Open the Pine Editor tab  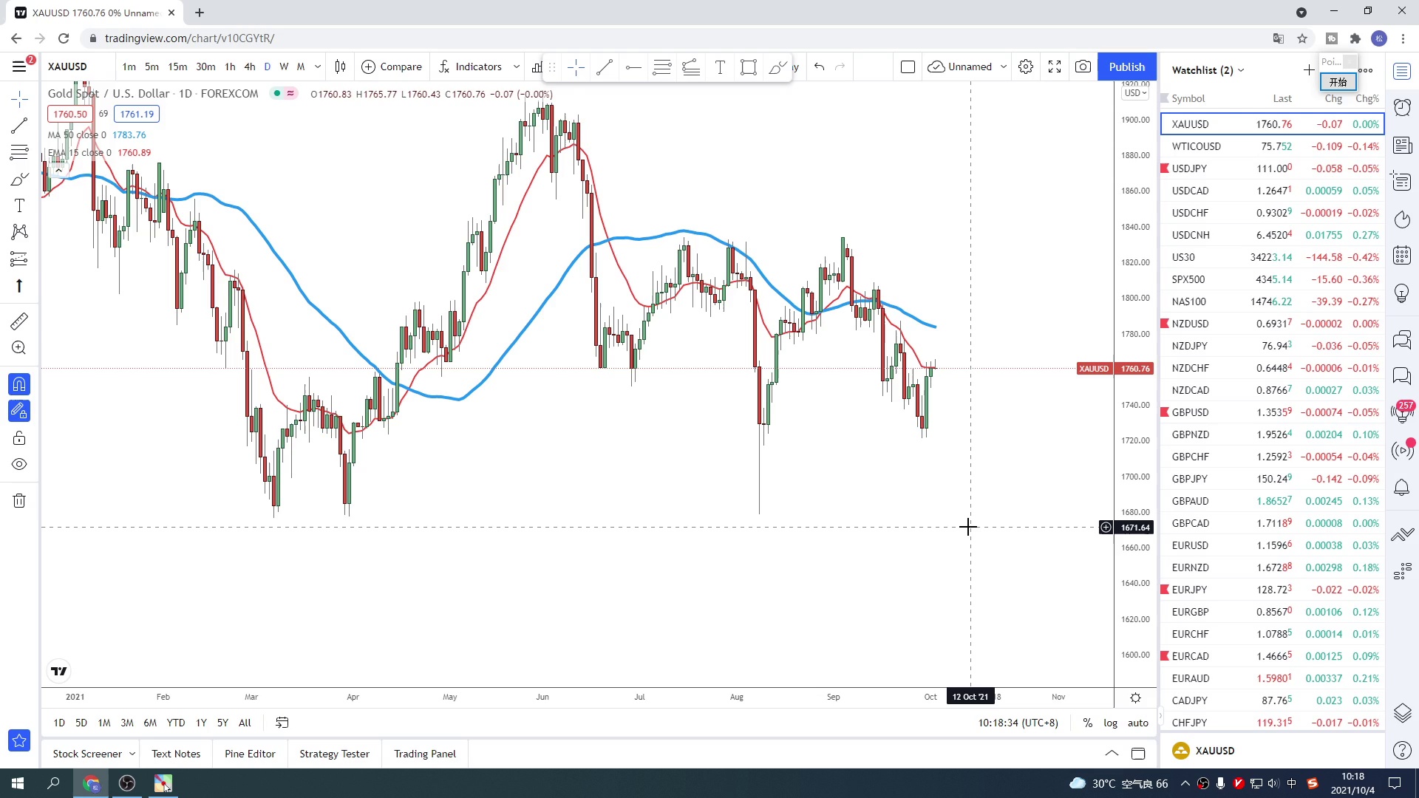250,754
